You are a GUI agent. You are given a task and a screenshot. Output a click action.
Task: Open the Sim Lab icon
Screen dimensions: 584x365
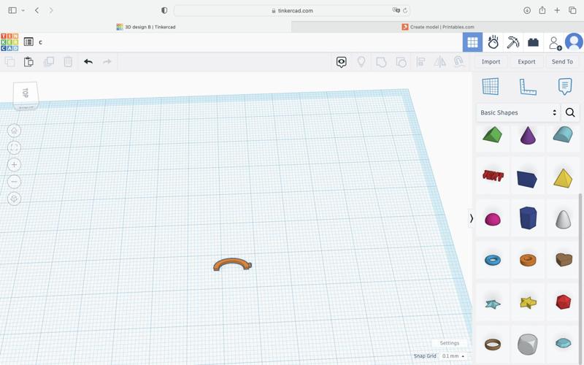point(493,42)
